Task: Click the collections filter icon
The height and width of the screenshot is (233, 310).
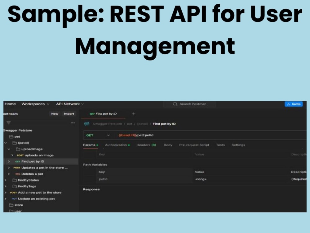Action: point(8,123)
